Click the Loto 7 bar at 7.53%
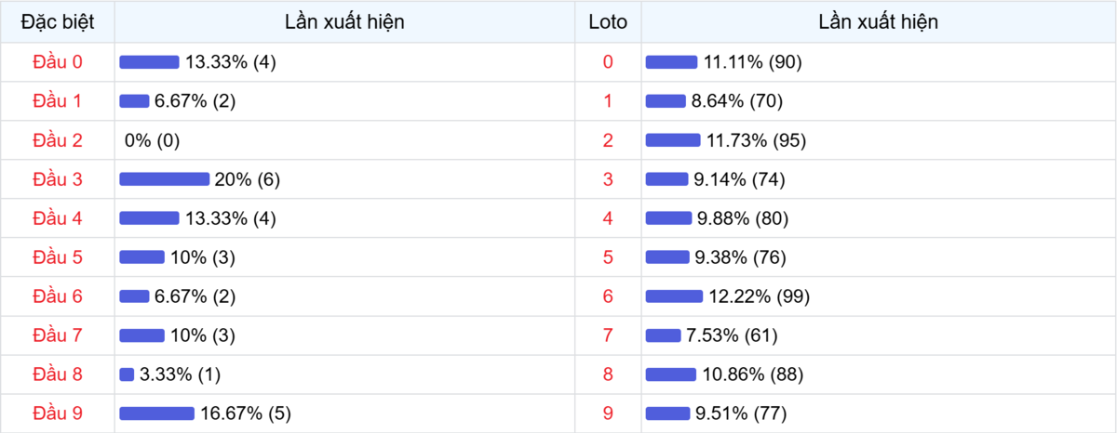1117x433 pixels. [663, 335]
